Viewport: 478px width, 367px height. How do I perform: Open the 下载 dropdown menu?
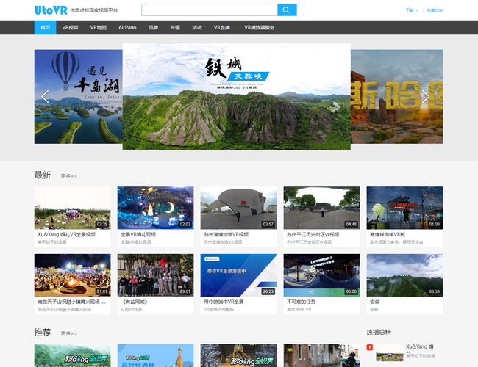(411, 10)
